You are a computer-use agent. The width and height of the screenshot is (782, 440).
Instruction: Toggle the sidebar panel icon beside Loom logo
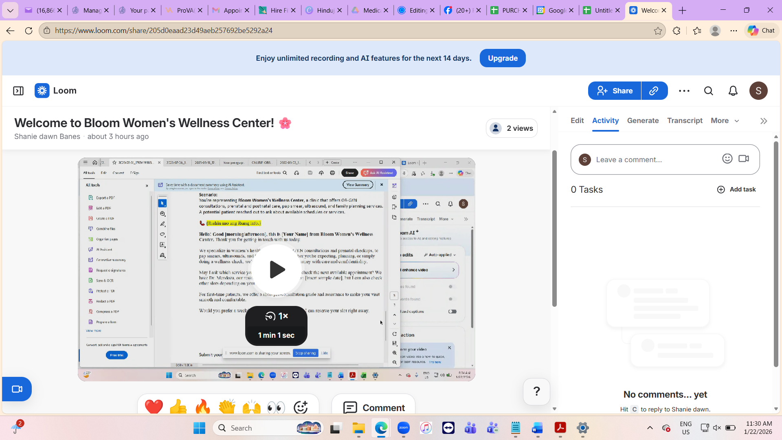[x=18, y=90]
